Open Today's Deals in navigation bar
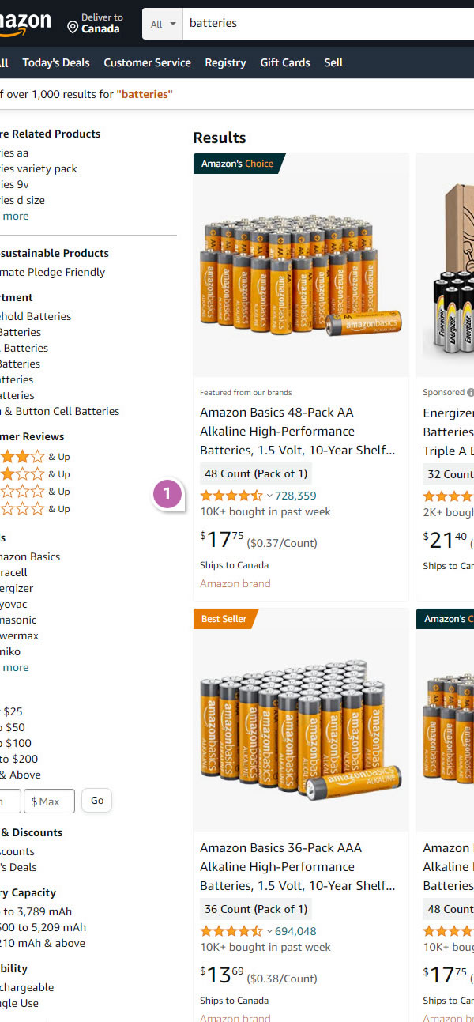This screenshot has width=474, height=1022. point(56,62)
